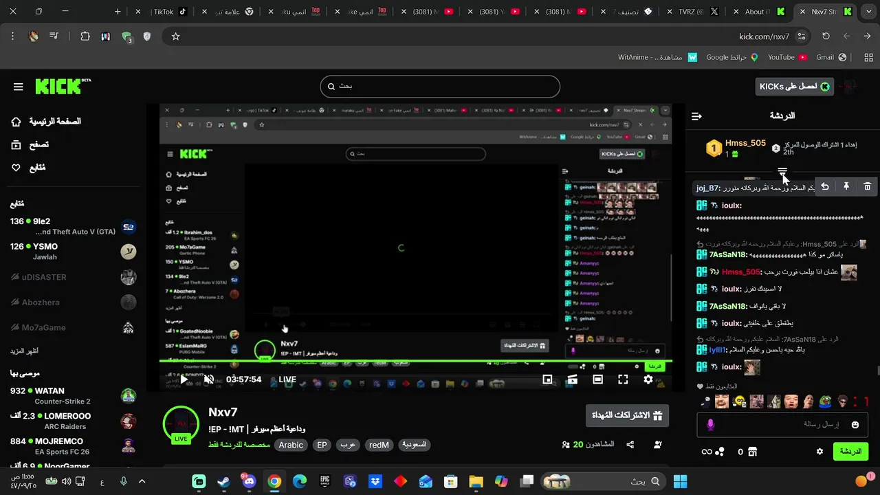Open LOMEROOO recommended channel

pyautogui.click(x=73, y=421)
